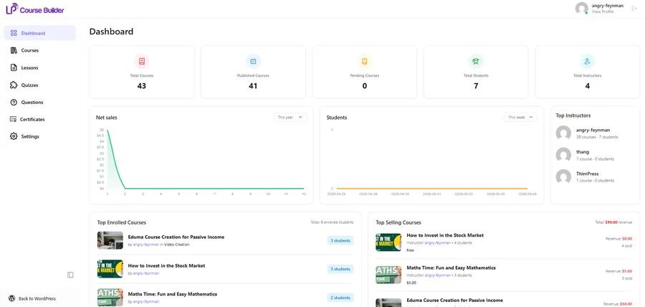645x307 pixels.
Task: Open Maths Time title in Top Selling Courses
Action: click(451, 268)
